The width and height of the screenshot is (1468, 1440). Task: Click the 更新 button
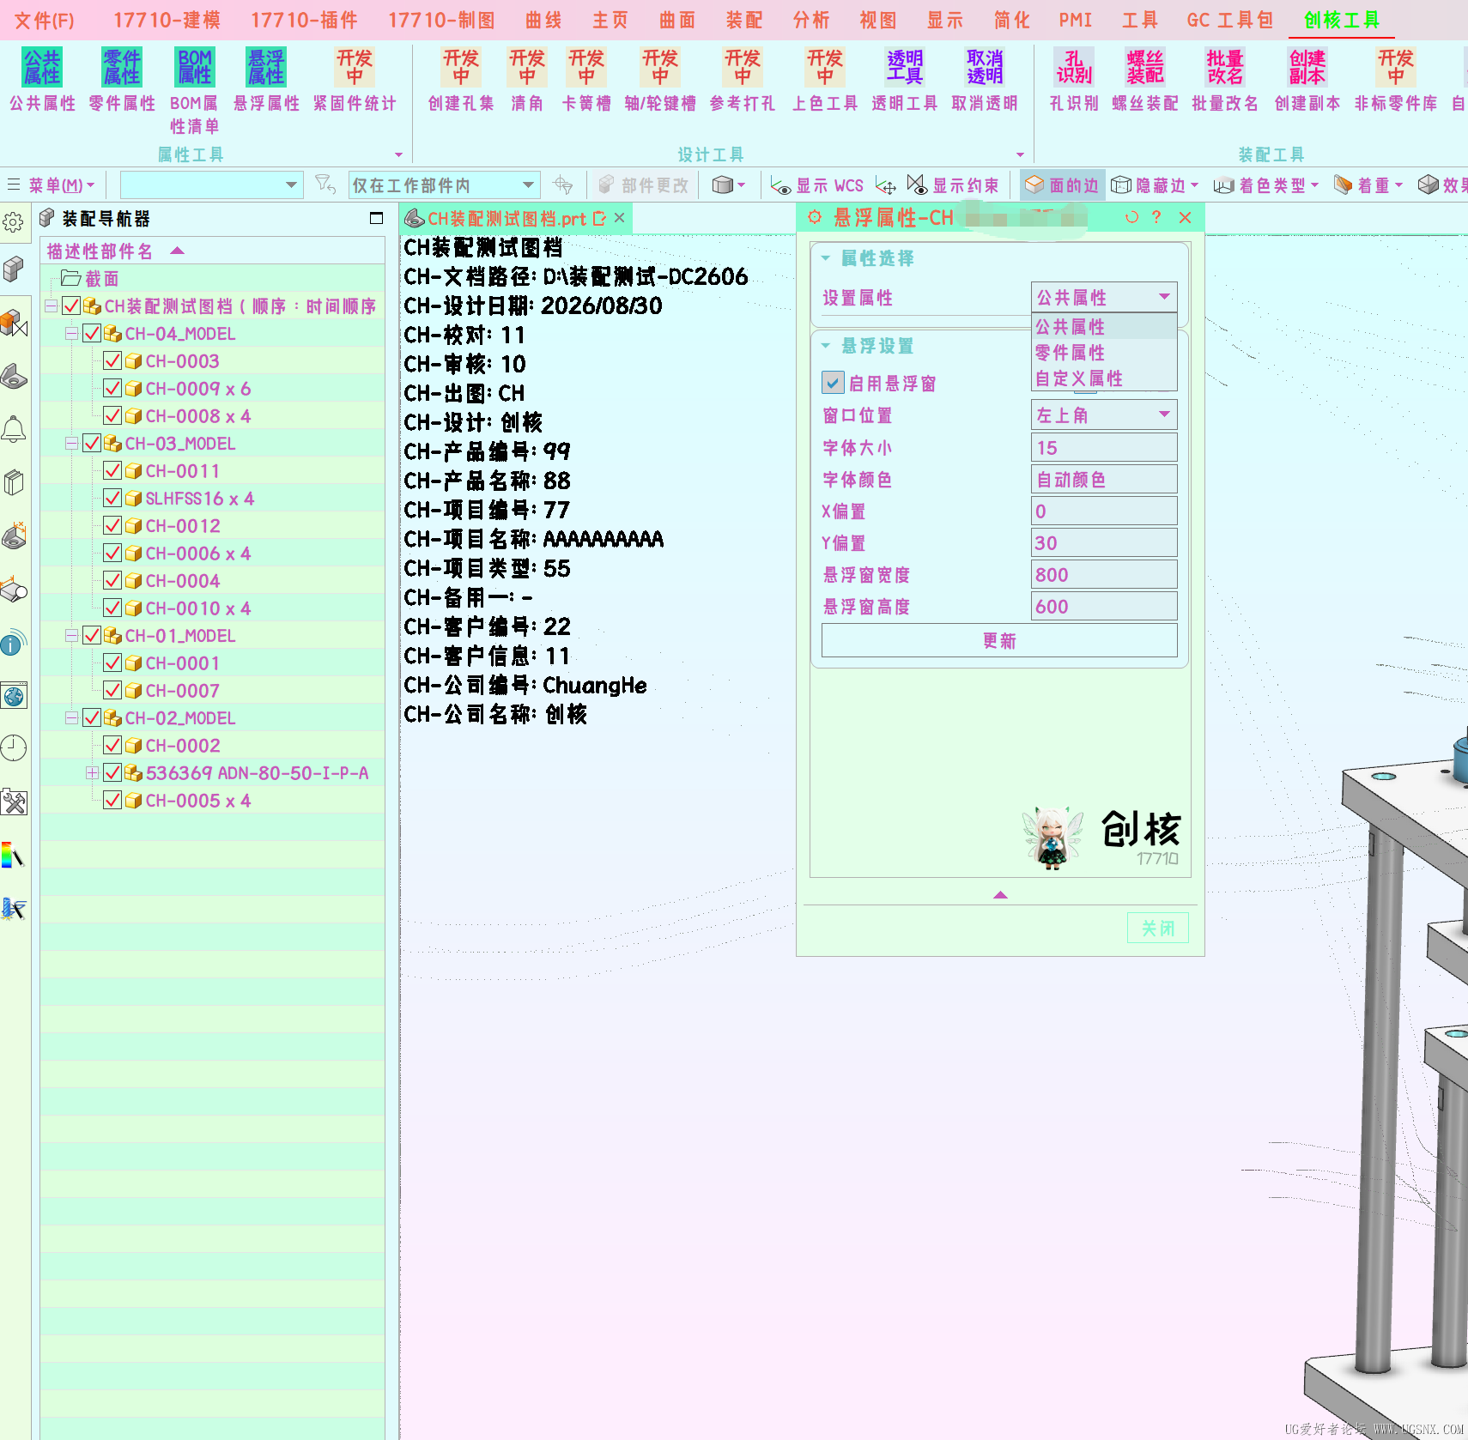click(999, 641)
